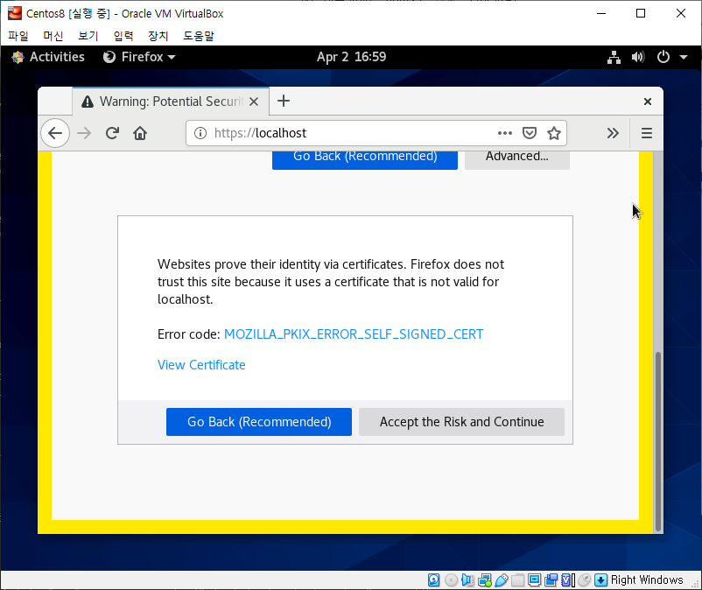The height and width of the screenshot is (590, 702).
Task: Reload the current page
Action: pos(112,133)
